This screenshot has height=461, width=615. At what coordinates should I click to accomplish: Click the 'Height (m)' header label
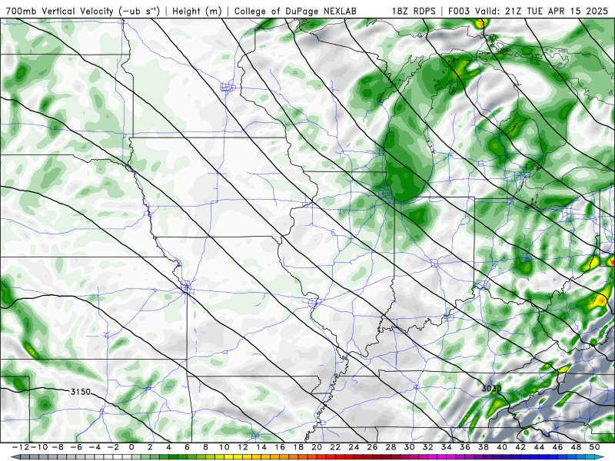pyautogui.click(x=197, y=12)
